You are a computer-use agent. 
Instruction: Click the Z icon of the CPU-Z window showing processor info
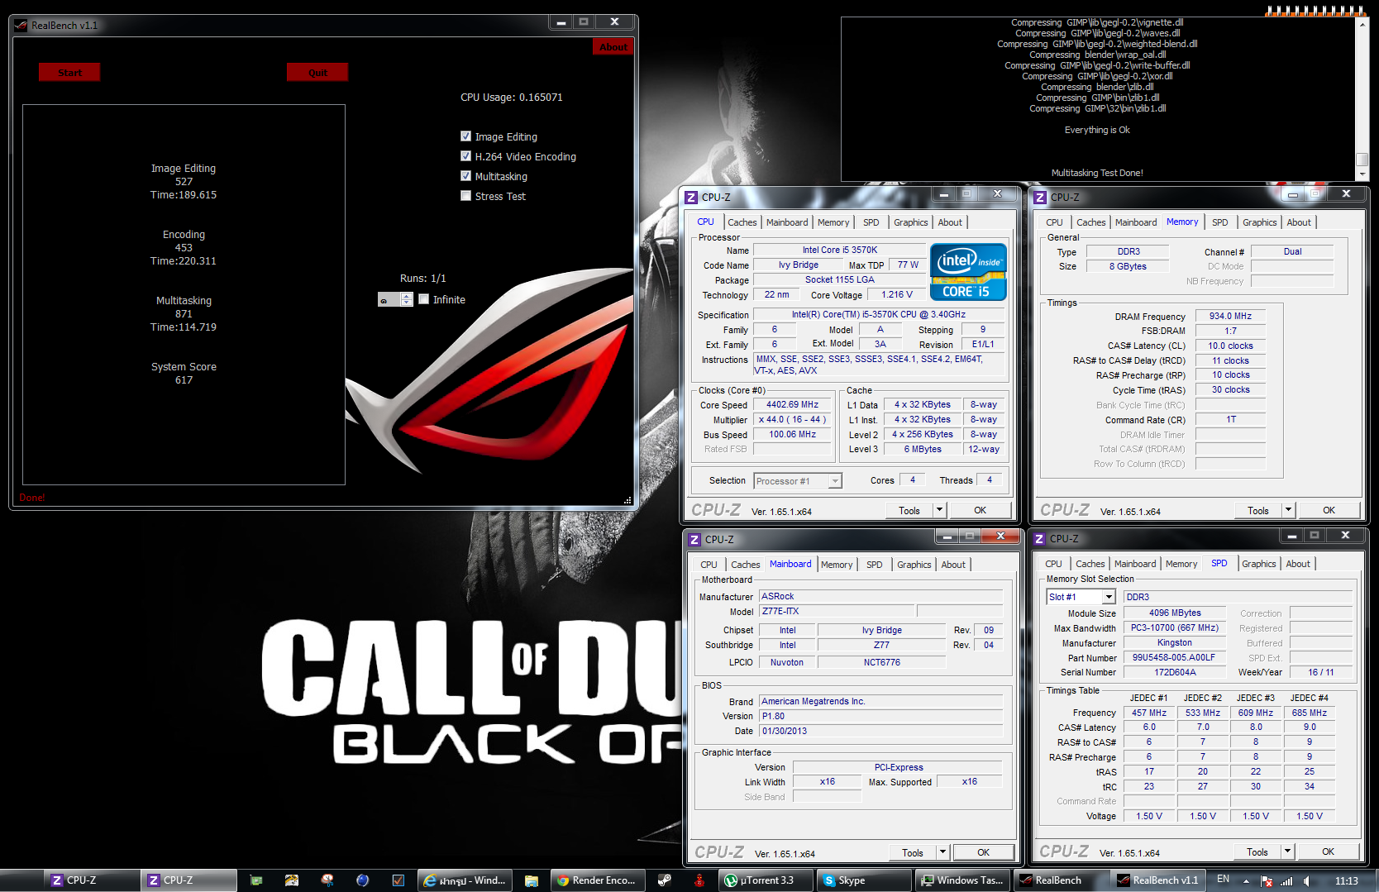point(692,198)
